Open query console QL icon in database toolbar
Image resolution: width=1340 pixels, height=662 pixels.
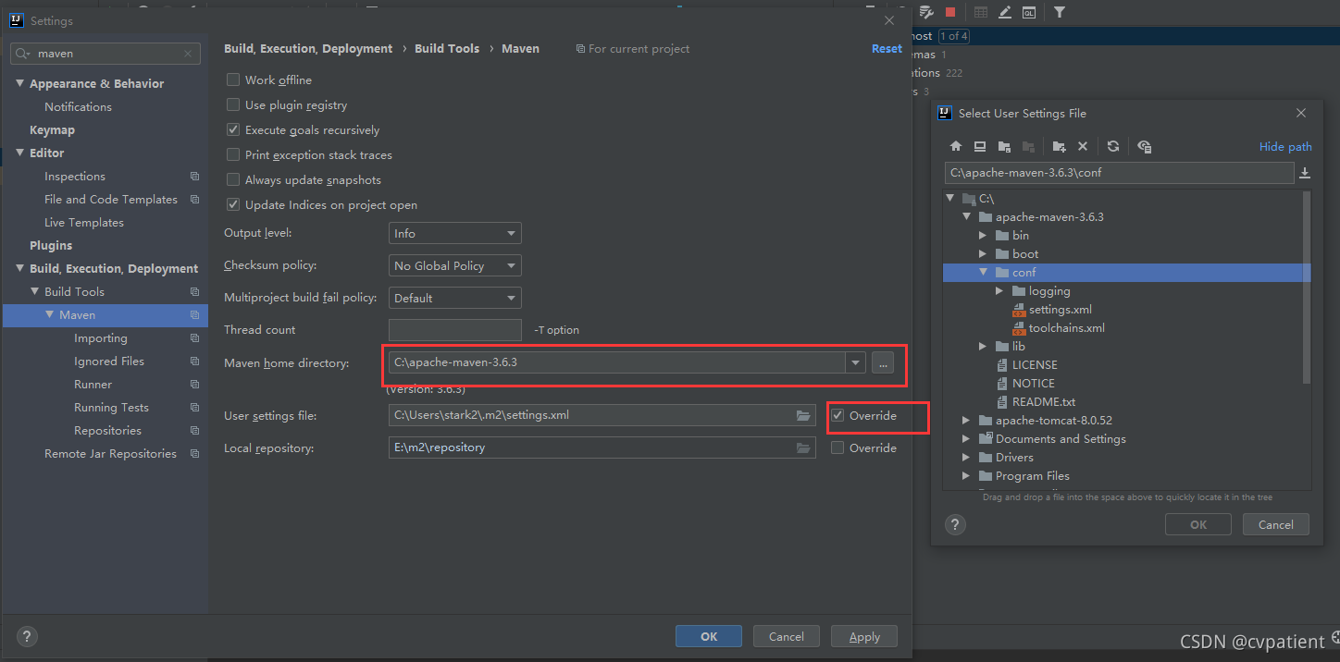pos(1029,12)
